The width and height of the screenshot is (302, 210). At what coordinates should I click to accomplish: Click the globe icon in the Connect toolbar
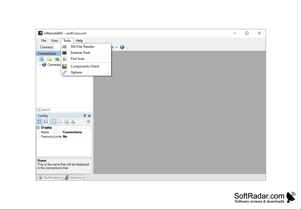point(122,47)
